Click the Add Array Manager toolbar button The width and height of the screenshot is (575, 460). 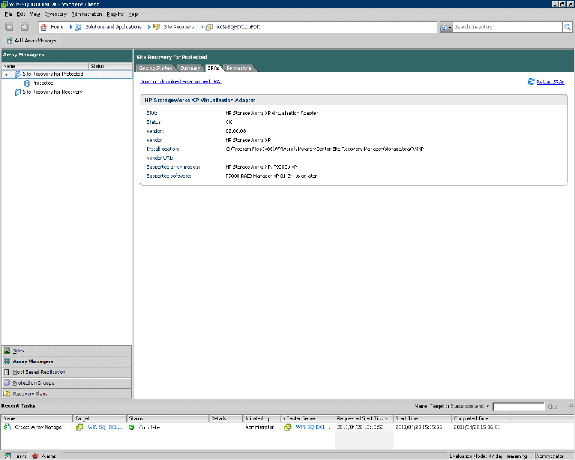[31, 40]
